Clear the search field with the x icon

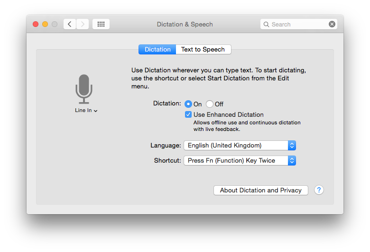coord(332,24)
